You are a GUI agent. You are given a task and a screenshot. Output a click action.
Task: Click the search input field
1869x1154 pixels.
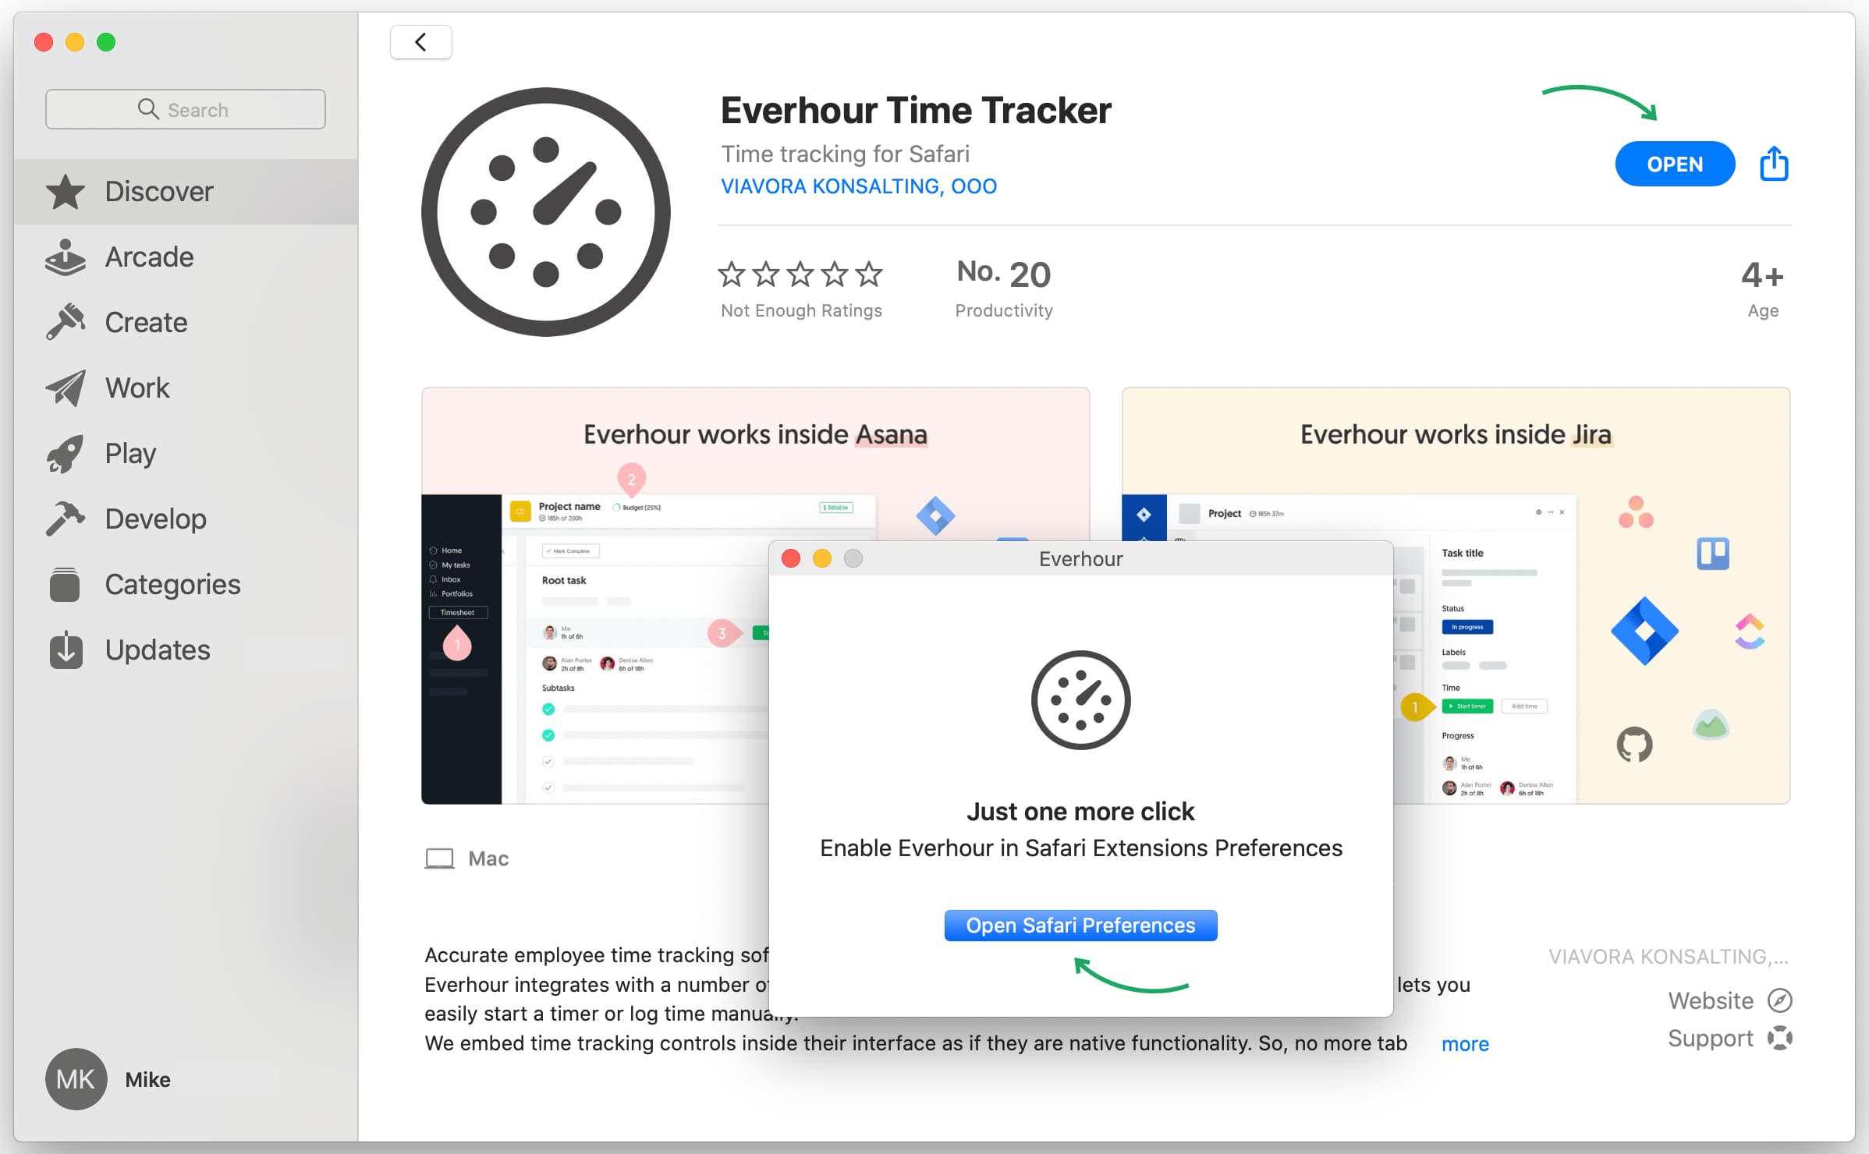tap(186, 111)
